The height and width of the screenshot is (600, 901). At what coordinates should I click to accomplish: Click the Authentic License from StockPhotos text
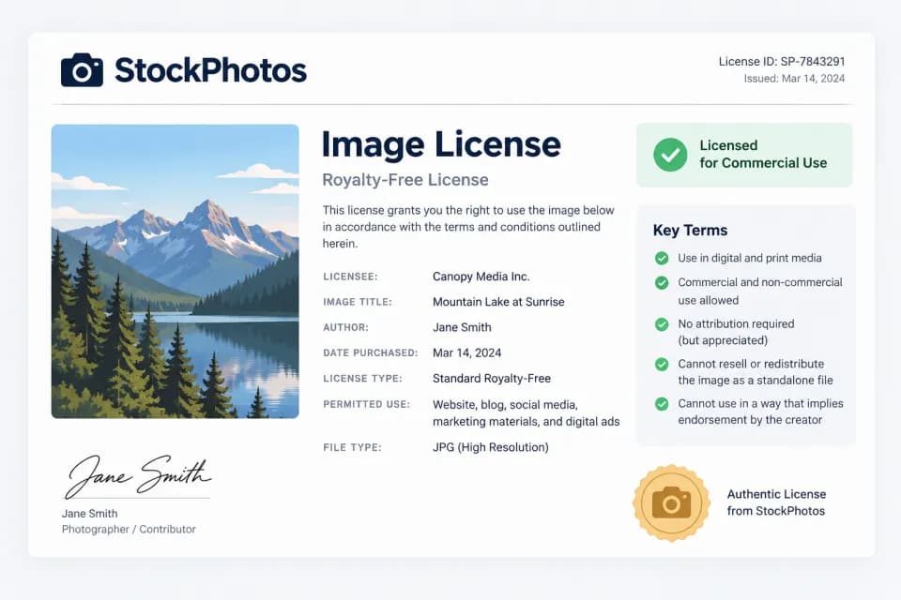point(776,502)
